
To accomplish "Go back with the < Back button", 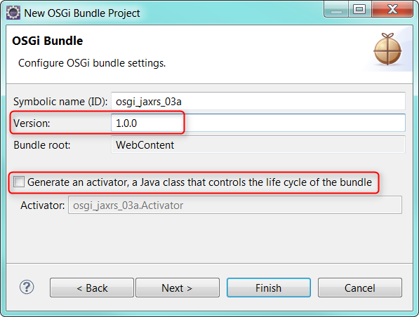I will pyautogui.click(x=92, y=288).
